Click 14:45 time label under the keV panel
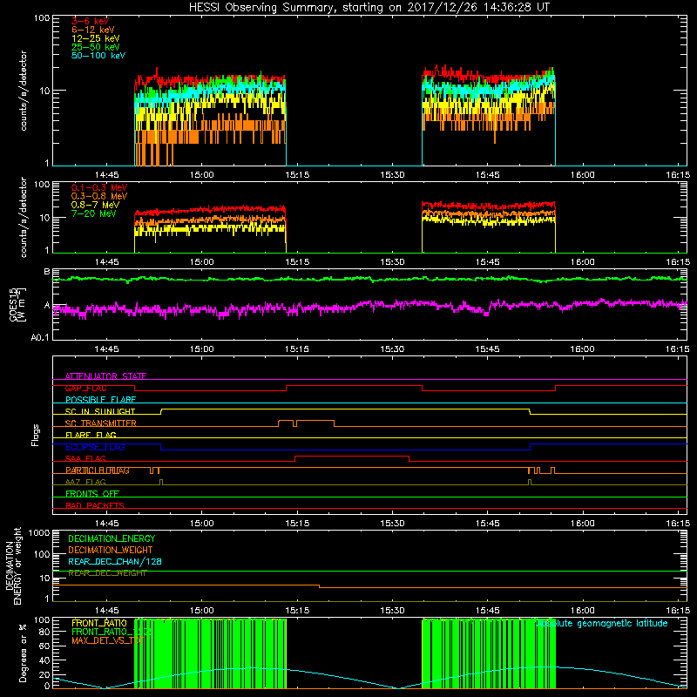The image size is (697, 697). click(x=106, y=175)
